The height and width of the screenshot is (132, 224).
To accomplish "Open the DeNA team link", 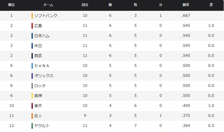I will point(42,66).
